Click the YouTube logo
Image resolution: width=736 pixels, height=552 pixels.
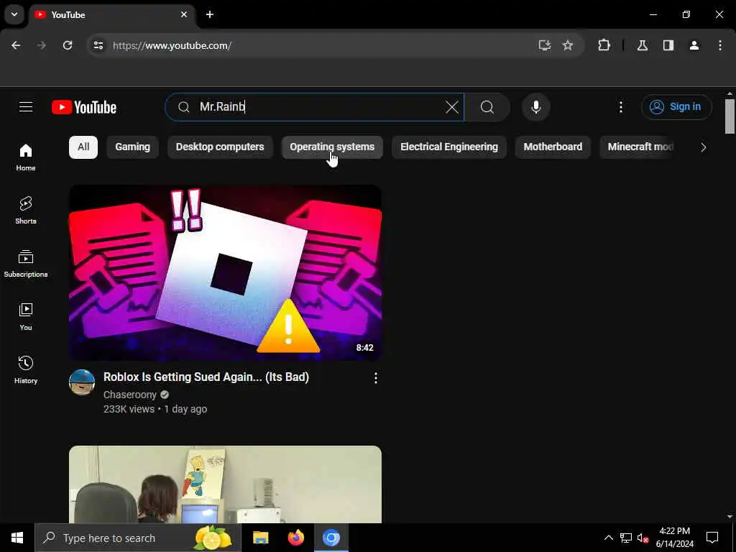84,108
